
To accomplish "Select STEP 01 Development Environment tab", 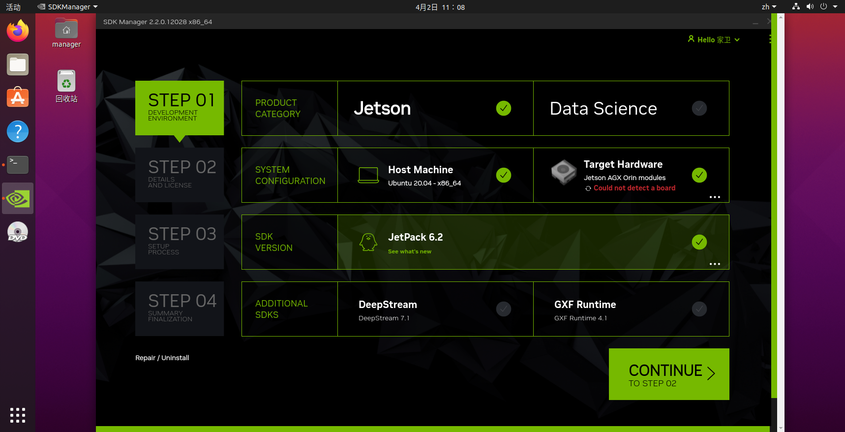I will [180, 108].
